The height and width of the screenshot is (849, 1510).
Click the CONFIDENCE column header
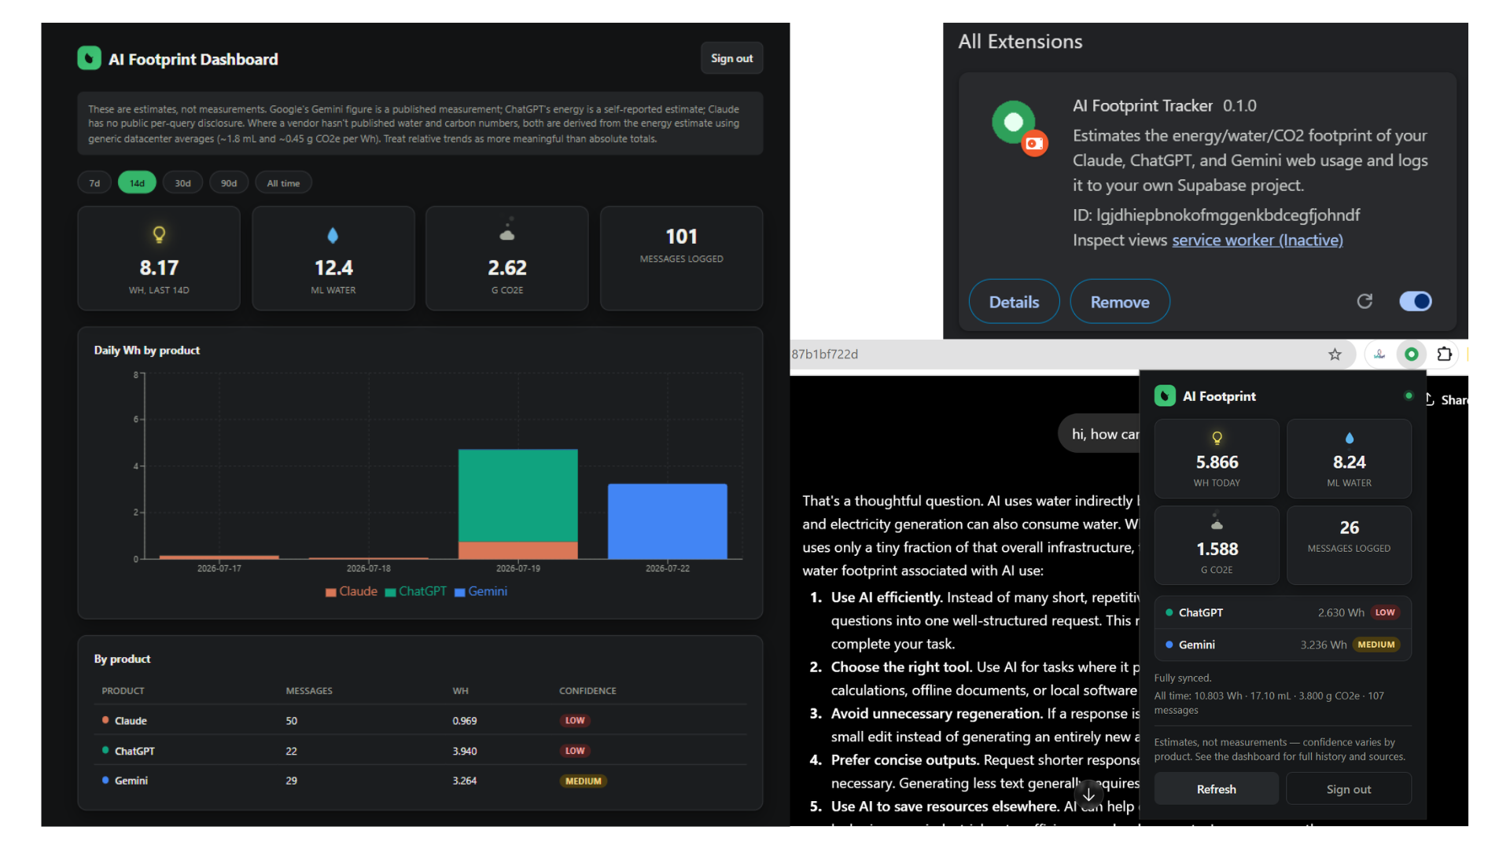coord(587,691)
